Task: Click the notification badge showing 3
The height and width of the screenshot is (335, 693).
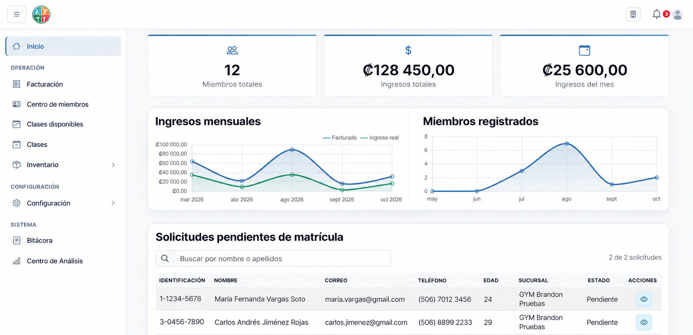Action: [666, 14]
